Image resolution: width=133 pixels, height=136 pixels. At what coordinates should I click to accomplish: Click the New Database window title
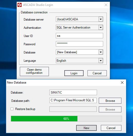click(17, 83)
